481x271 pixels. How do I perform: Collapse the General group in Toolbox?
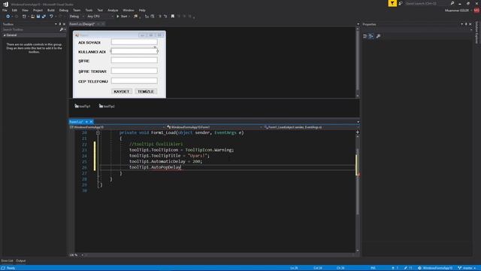pos(5,35)
